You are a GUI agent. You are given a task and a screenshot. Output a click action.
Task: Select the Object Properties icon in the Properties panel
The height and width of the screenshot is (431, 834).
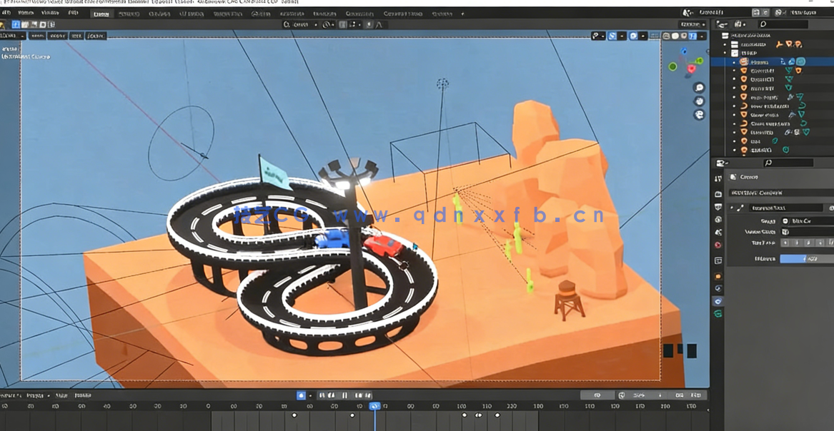(717, 277)
